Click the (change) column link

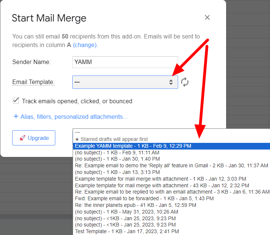tap(85, 45)
